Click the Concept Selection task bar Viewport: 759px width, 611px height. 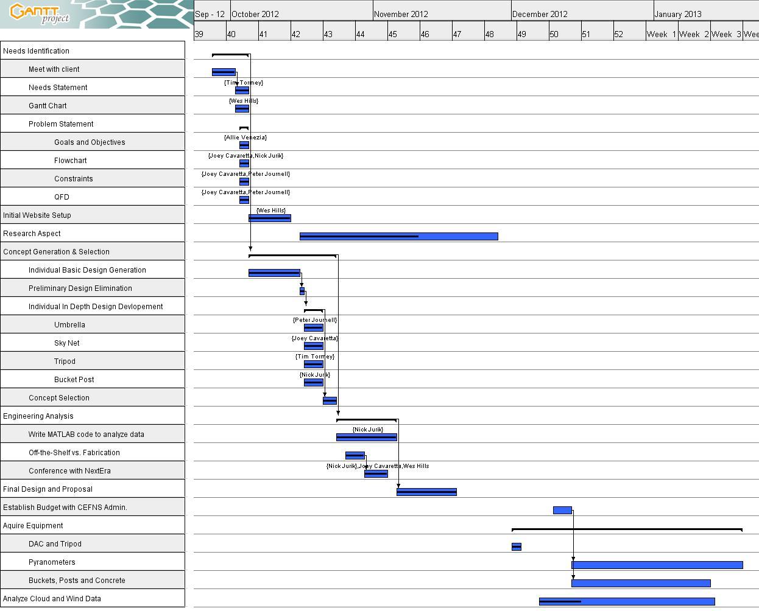[x=330, y=400]
